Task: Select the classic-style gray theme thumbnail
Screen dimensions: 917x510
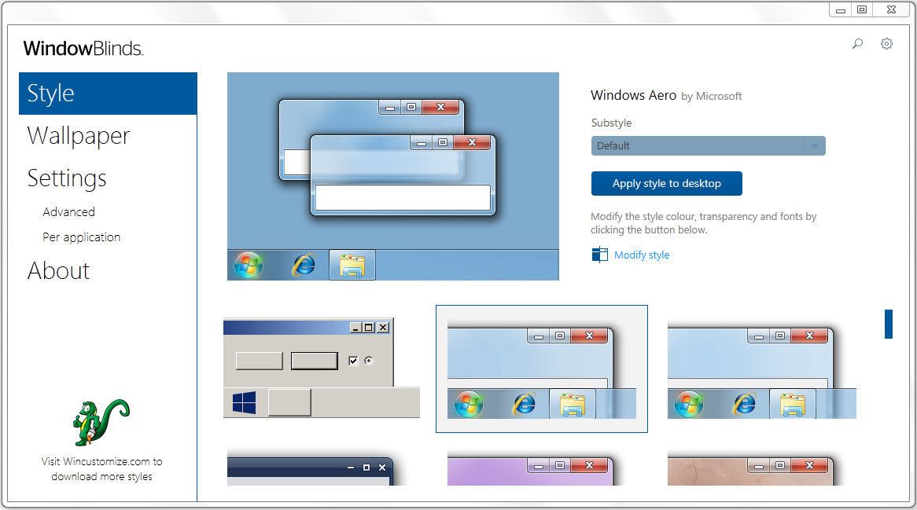Action: tap(321, 369)
